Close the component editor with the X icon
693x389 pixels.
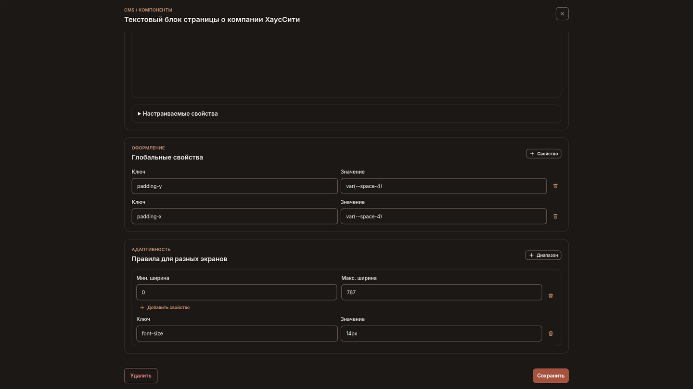point(562,13)
